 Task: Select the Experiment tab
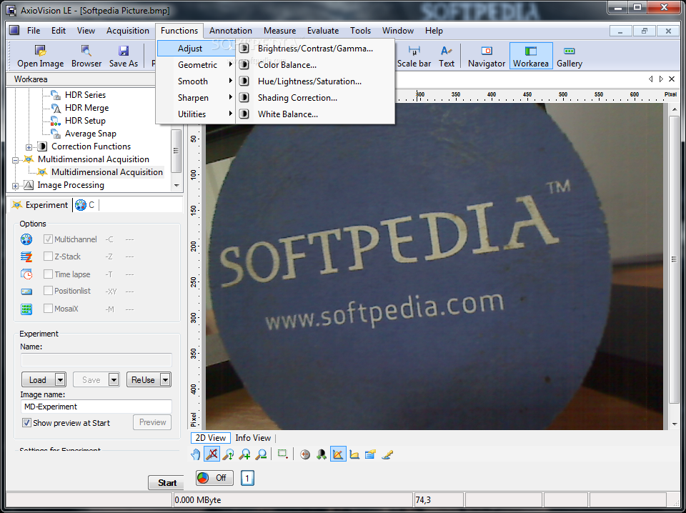tap(40, 204)
